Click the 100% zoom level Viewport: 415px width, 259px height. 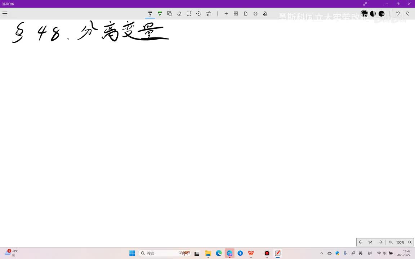pos(400,242)
